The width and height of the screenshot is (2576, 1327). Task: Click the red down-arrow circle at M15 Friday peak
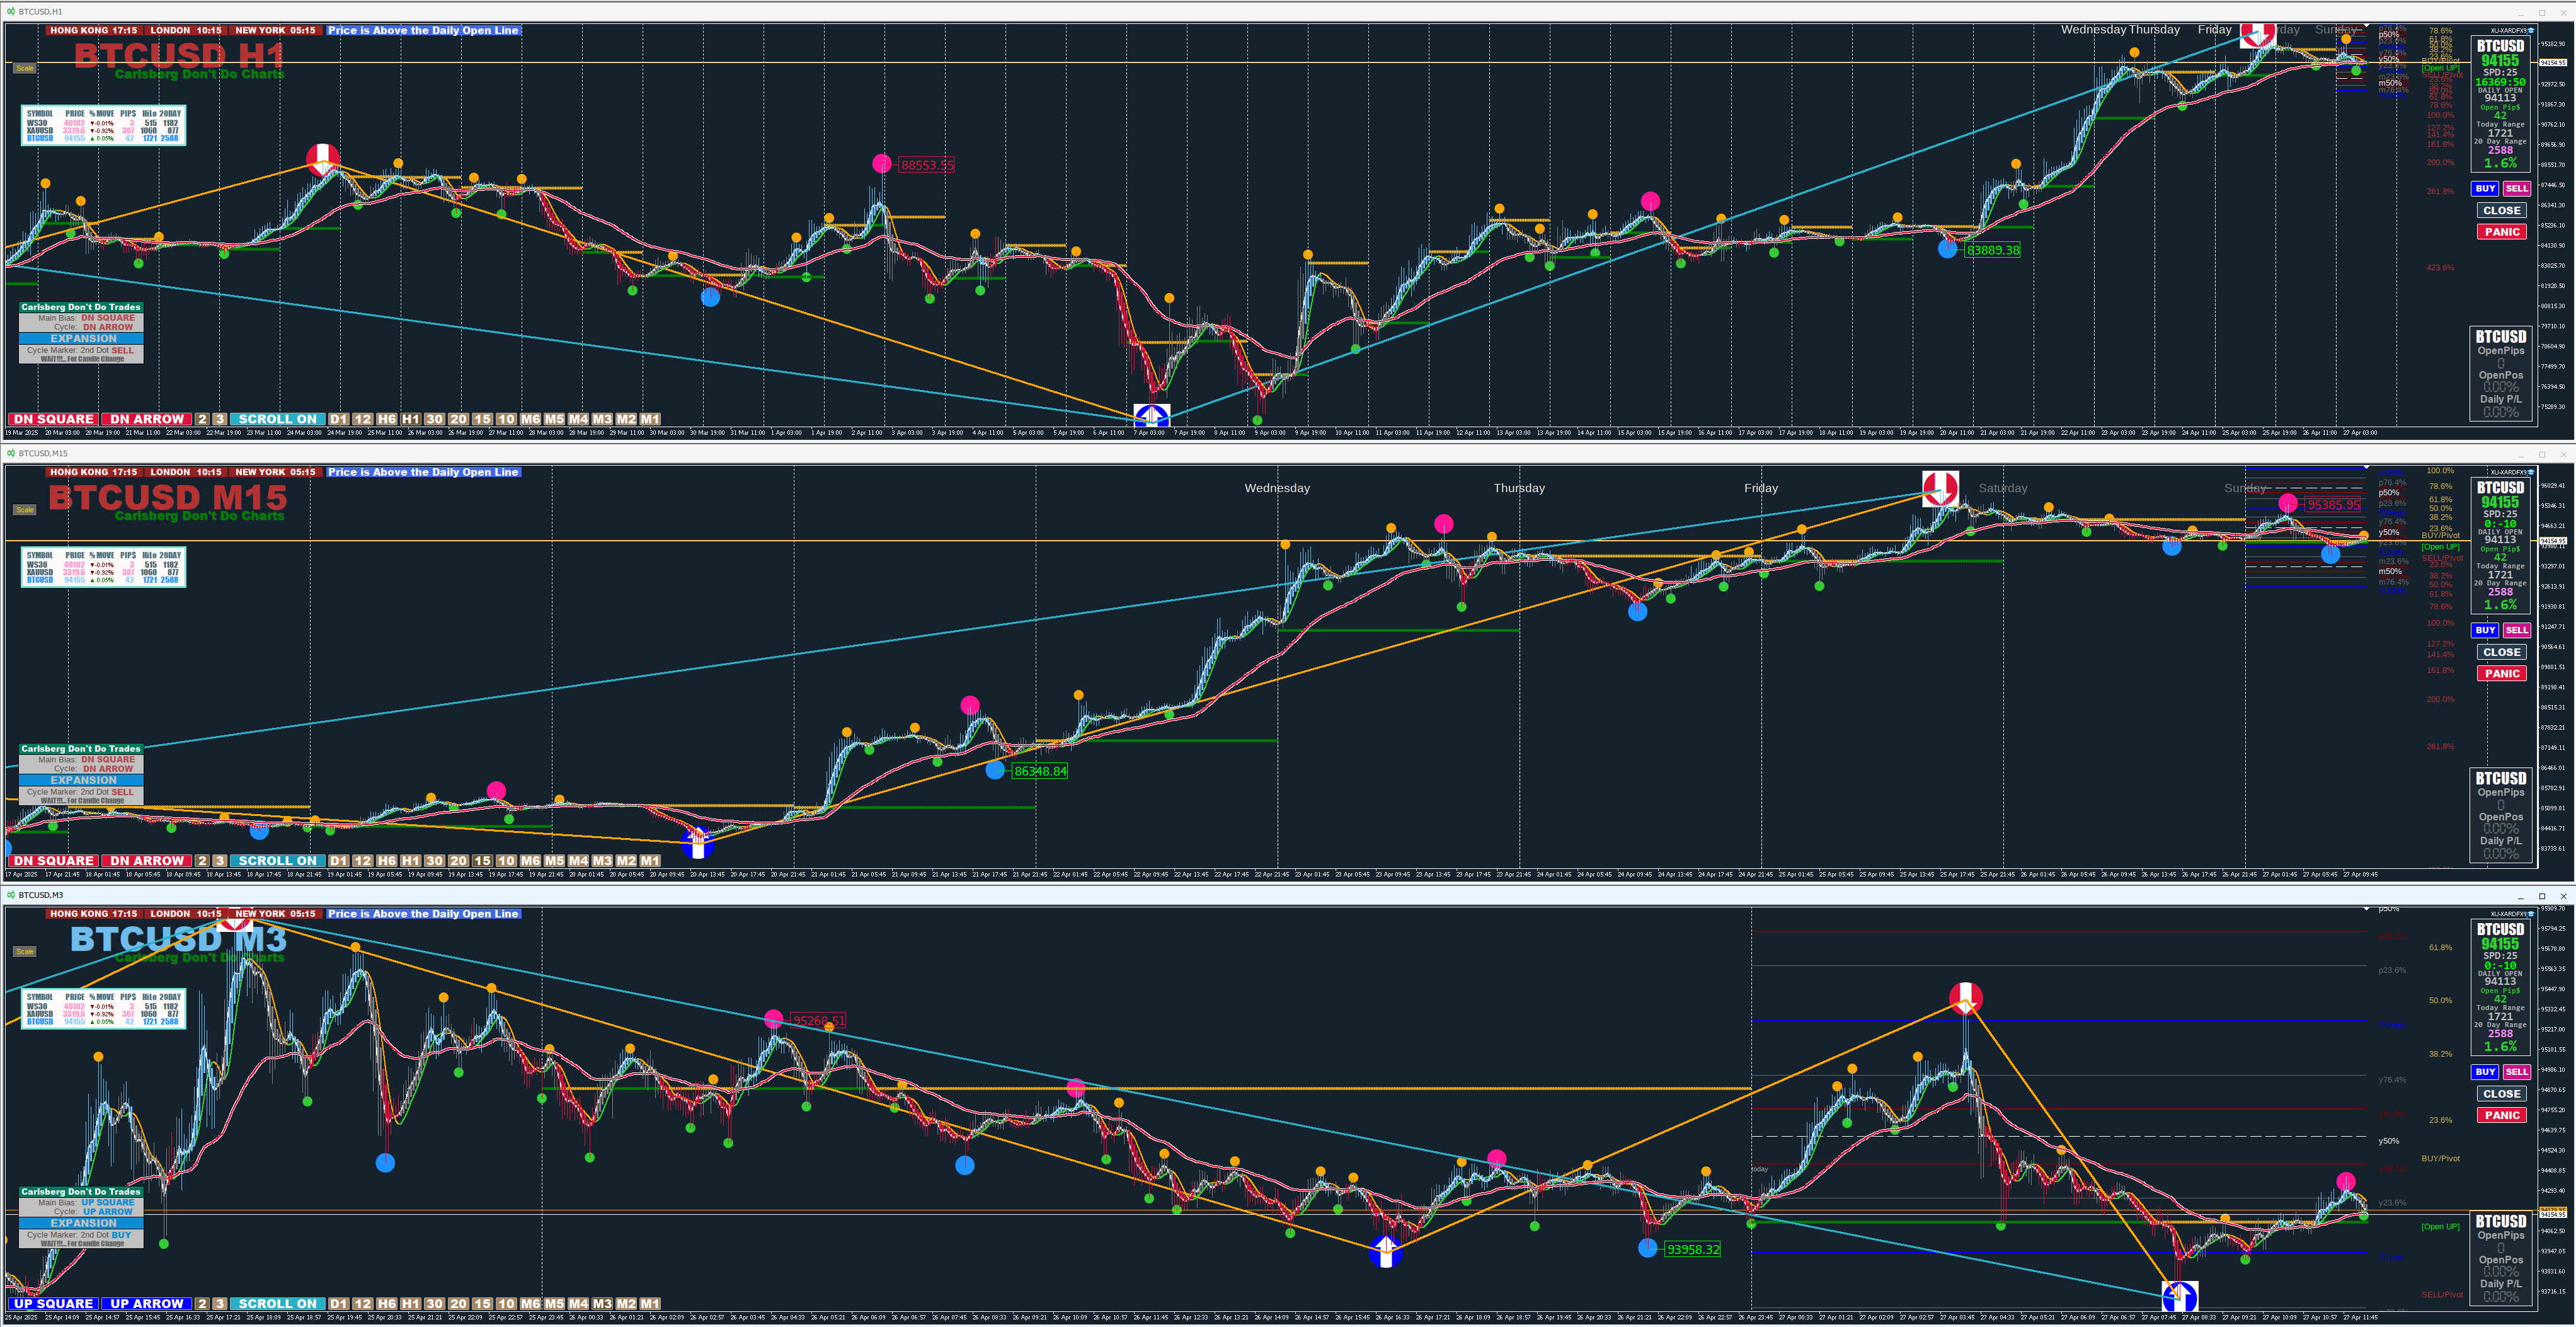(1940, 488)
